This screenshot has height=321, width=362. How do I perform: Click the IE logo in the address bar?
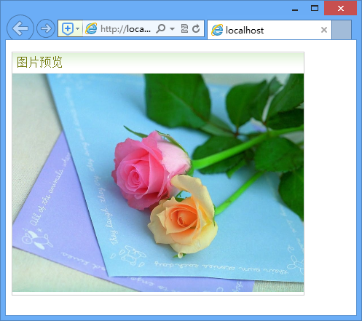coord(91,28)
